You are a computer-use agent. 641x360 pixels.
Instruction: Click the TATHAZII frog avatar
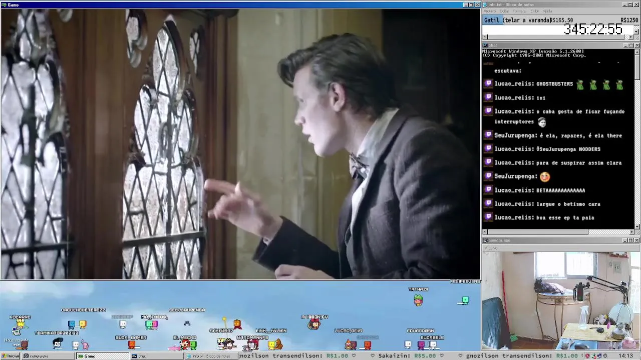tap(418, 299)
